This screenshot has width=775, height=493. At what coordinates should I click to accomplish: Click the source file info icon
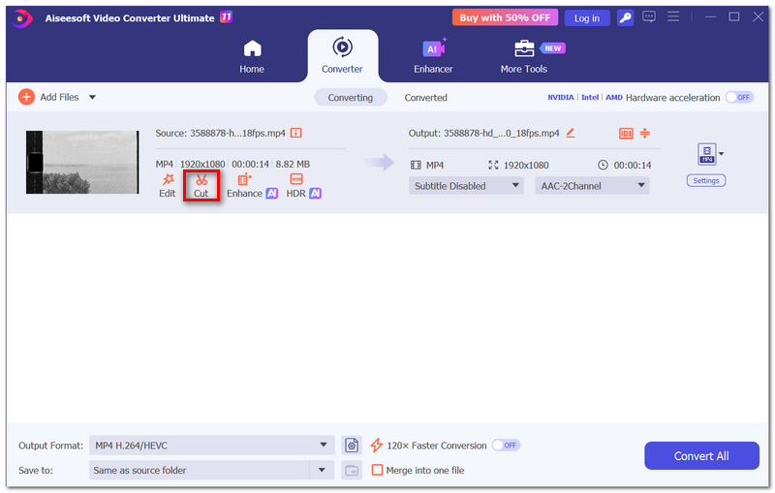click(x=295, y=133)
